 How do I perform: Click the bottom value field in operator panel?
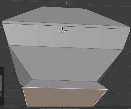point(1,89)
